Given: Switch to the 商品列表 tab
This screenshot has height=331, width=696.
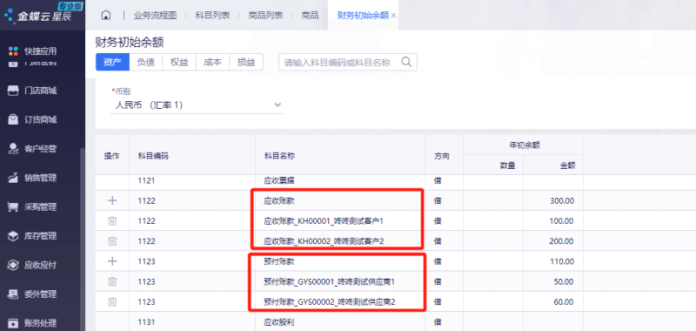Looking at the screenshot, I should [x=266, y=15].
